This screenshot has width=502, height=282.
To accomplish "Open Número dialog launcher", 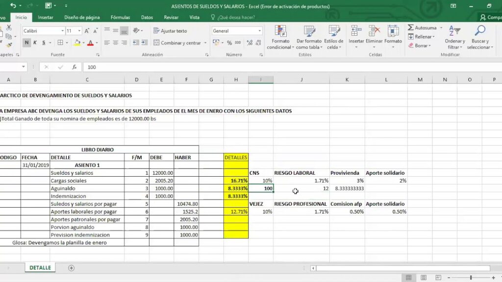I will [x=261, y=55].
